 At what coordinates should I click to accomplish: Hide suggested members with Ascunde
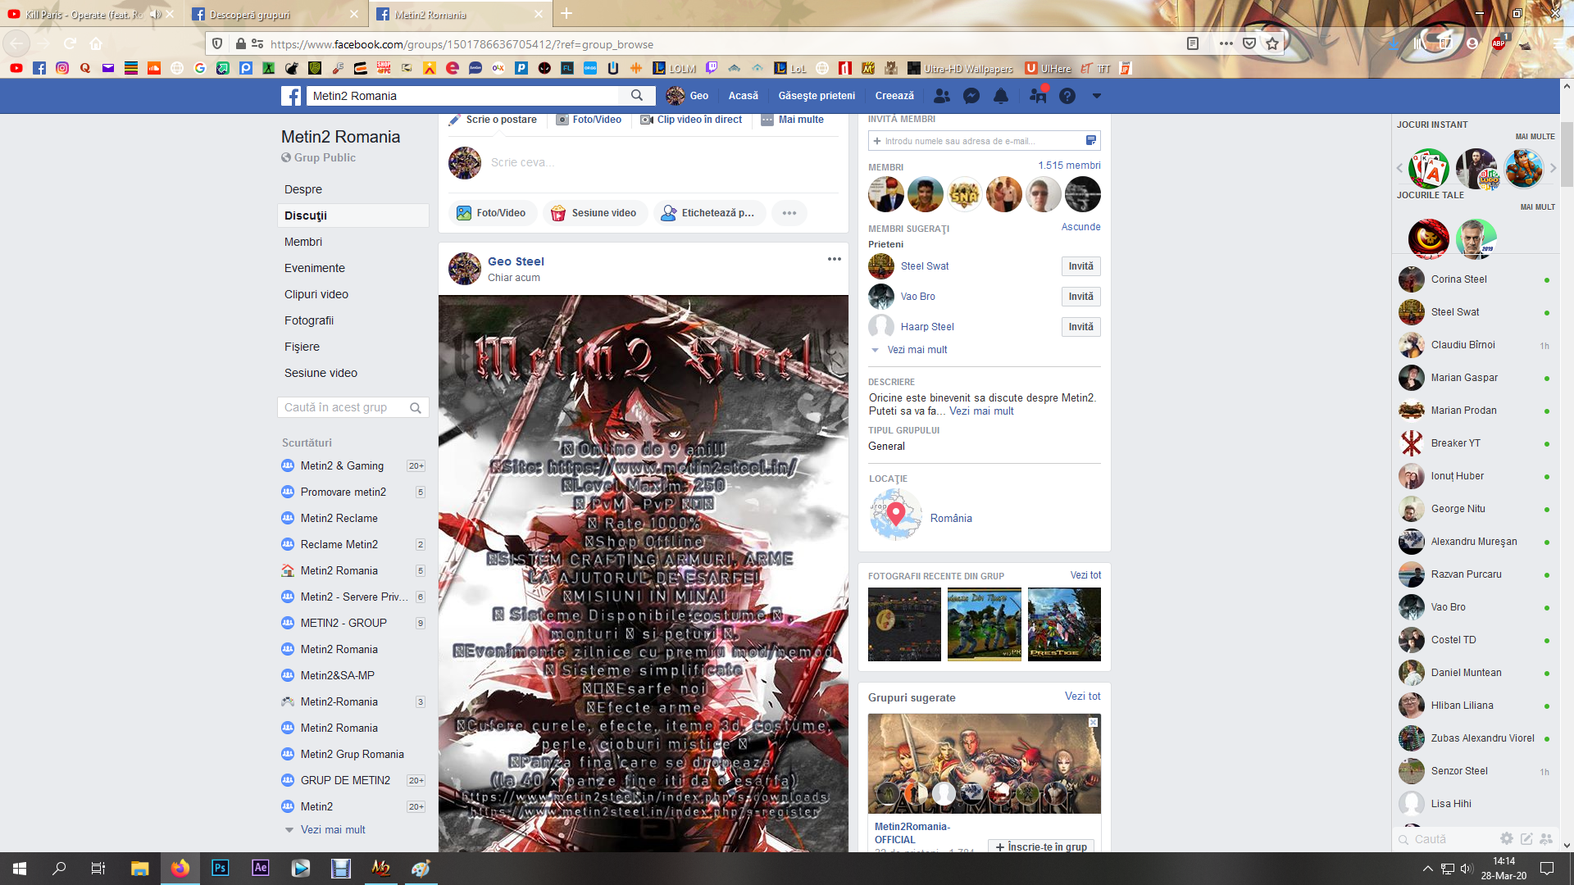point(1080,227)
